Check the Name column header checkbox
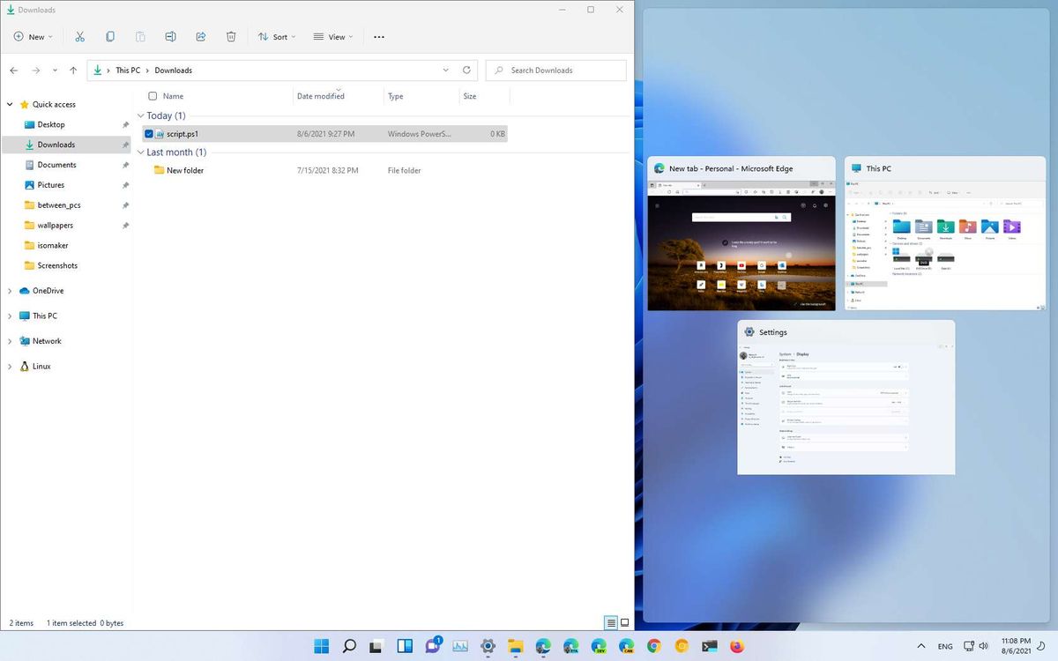This screenshot has height=661, width=1058. point(153,95)
